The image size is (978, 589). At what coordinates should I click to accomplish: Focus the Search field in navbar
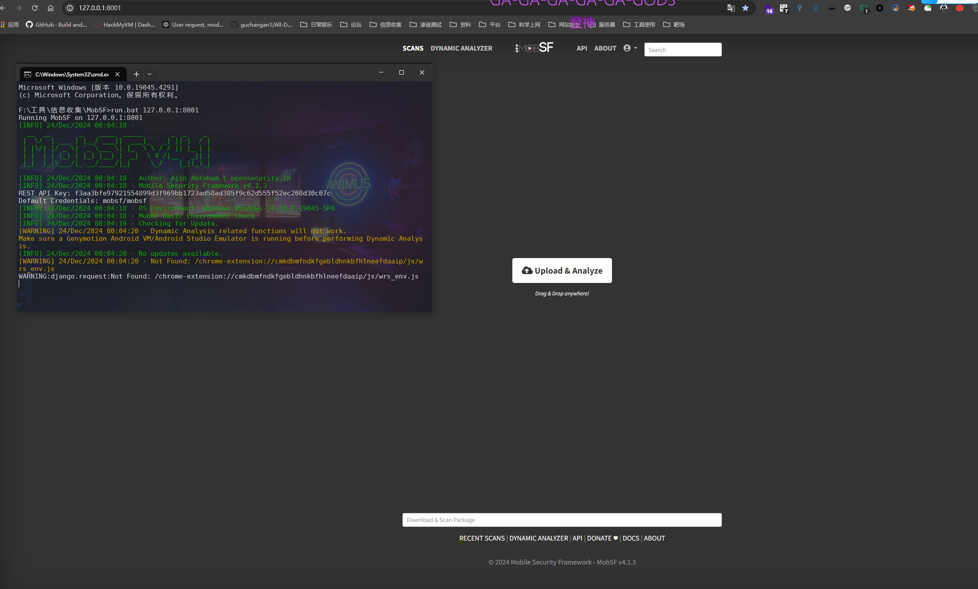(x=683, y=50)
